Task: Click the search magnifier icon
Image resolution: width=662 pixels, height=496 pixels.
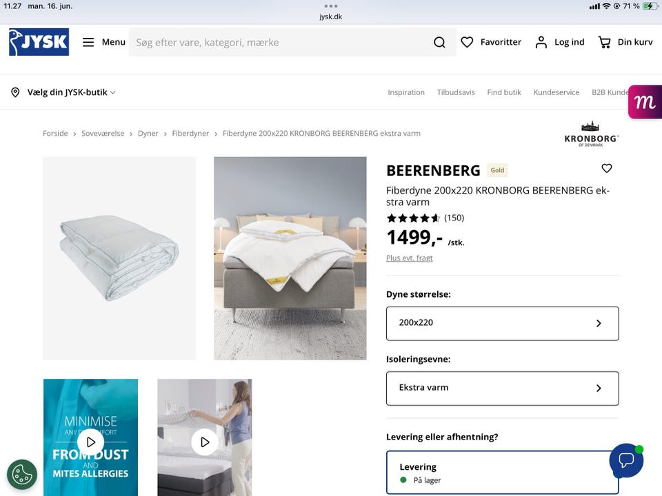Action: pos(439,42)
